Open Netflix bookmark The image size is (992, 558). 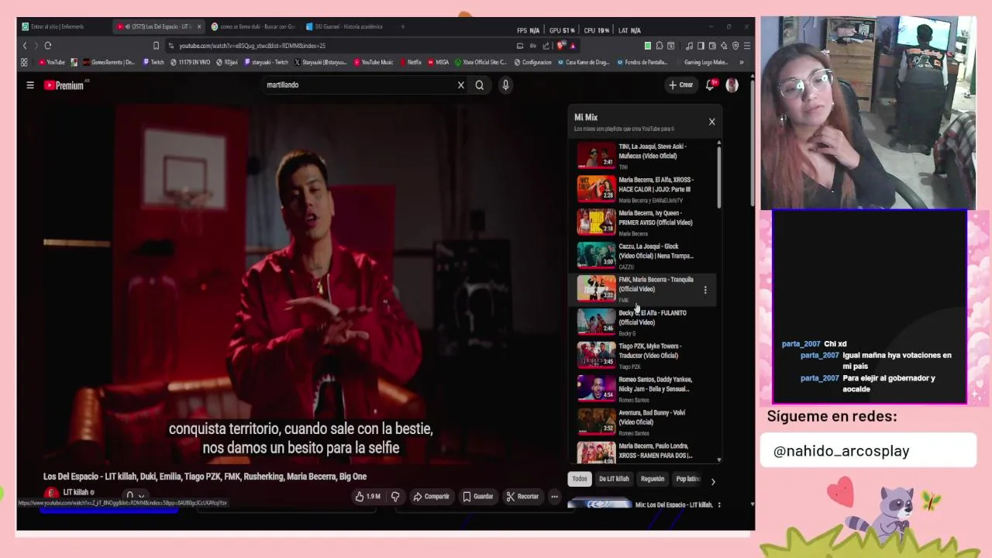[x=411, y=62]
